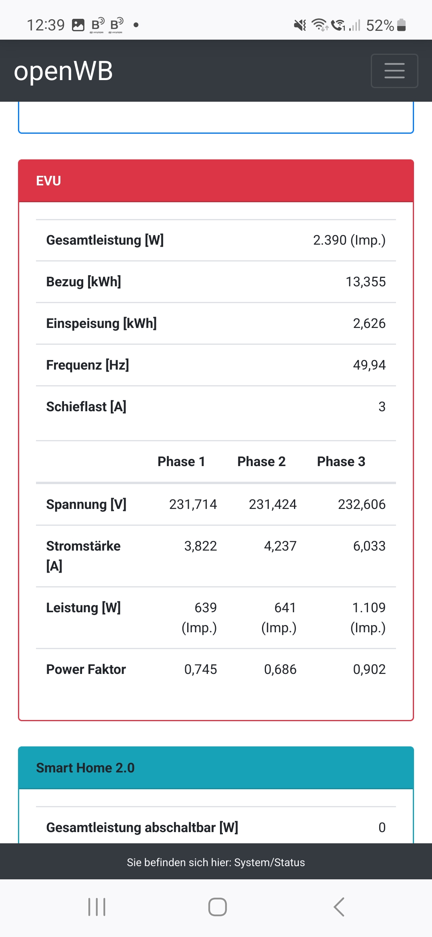Image resolution: width=432 pixels, height=937 pixels.
Task: Tap the Gesamtleistung [W] row in EVU
Action: point(216,240)
